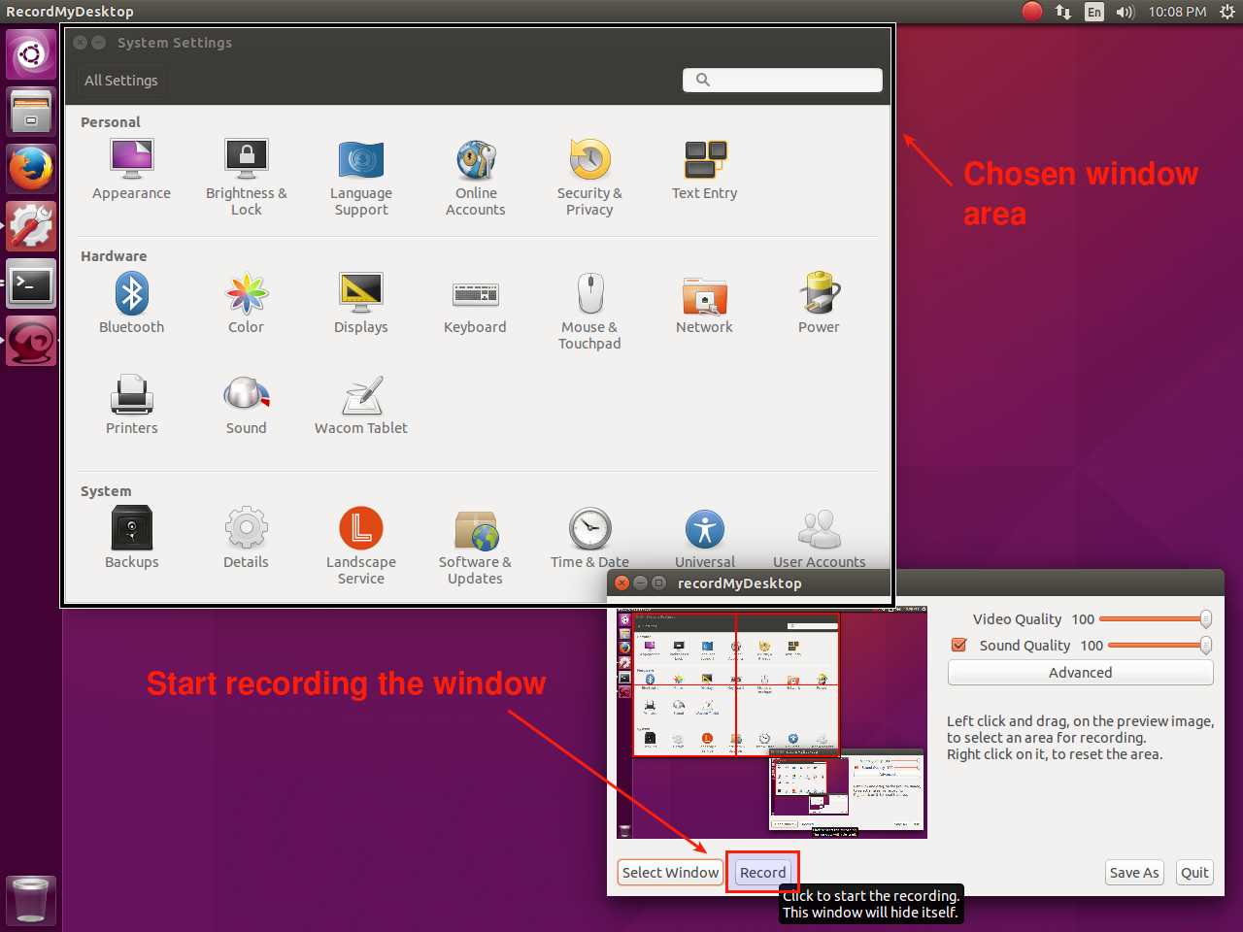Open the Trash in the launcher
This screenshot has height=932, width=1243.
(31, 900)
